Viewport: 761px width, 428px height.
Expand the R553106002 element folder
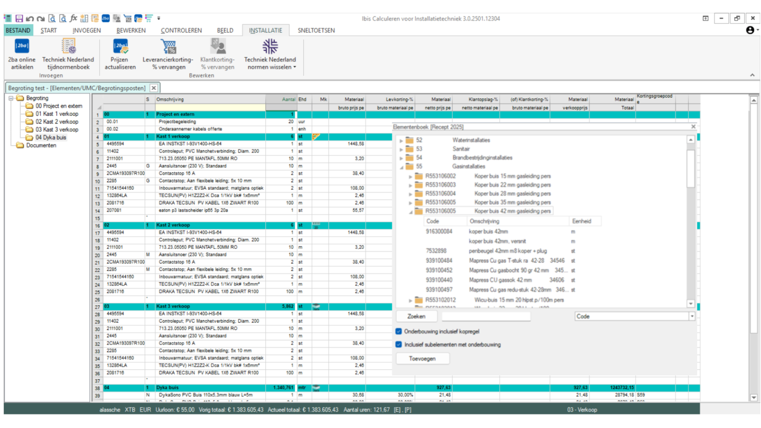click(x=411, y=176)
